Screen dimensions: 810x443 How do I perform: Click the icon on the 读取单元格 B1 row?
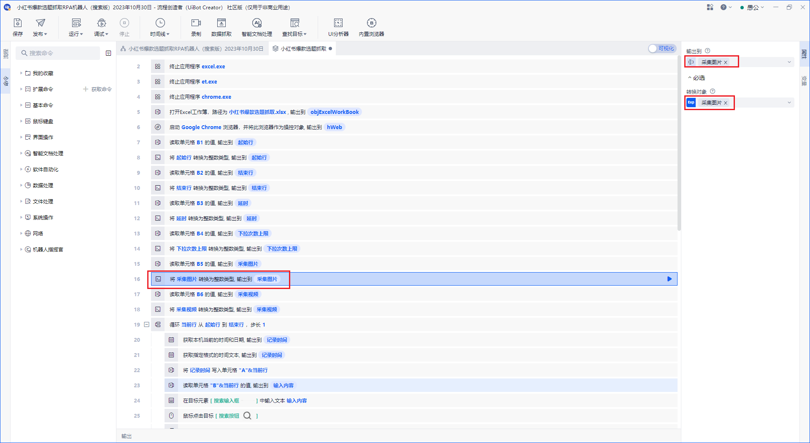[x=158, y=142]
